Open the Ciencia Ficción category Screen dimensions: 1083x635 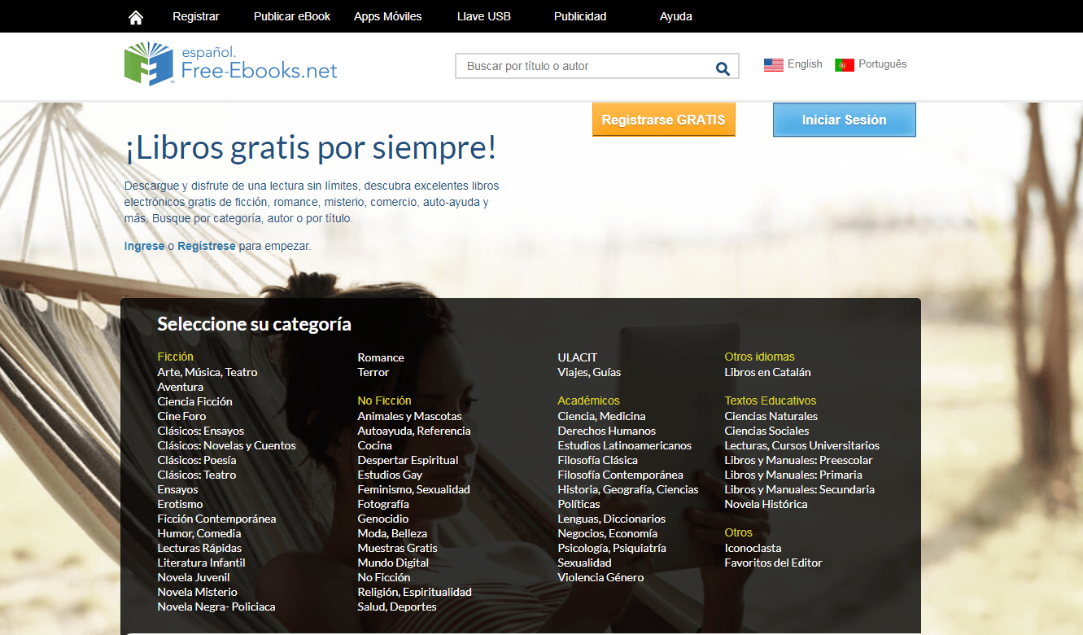click(x=194, y=401)
